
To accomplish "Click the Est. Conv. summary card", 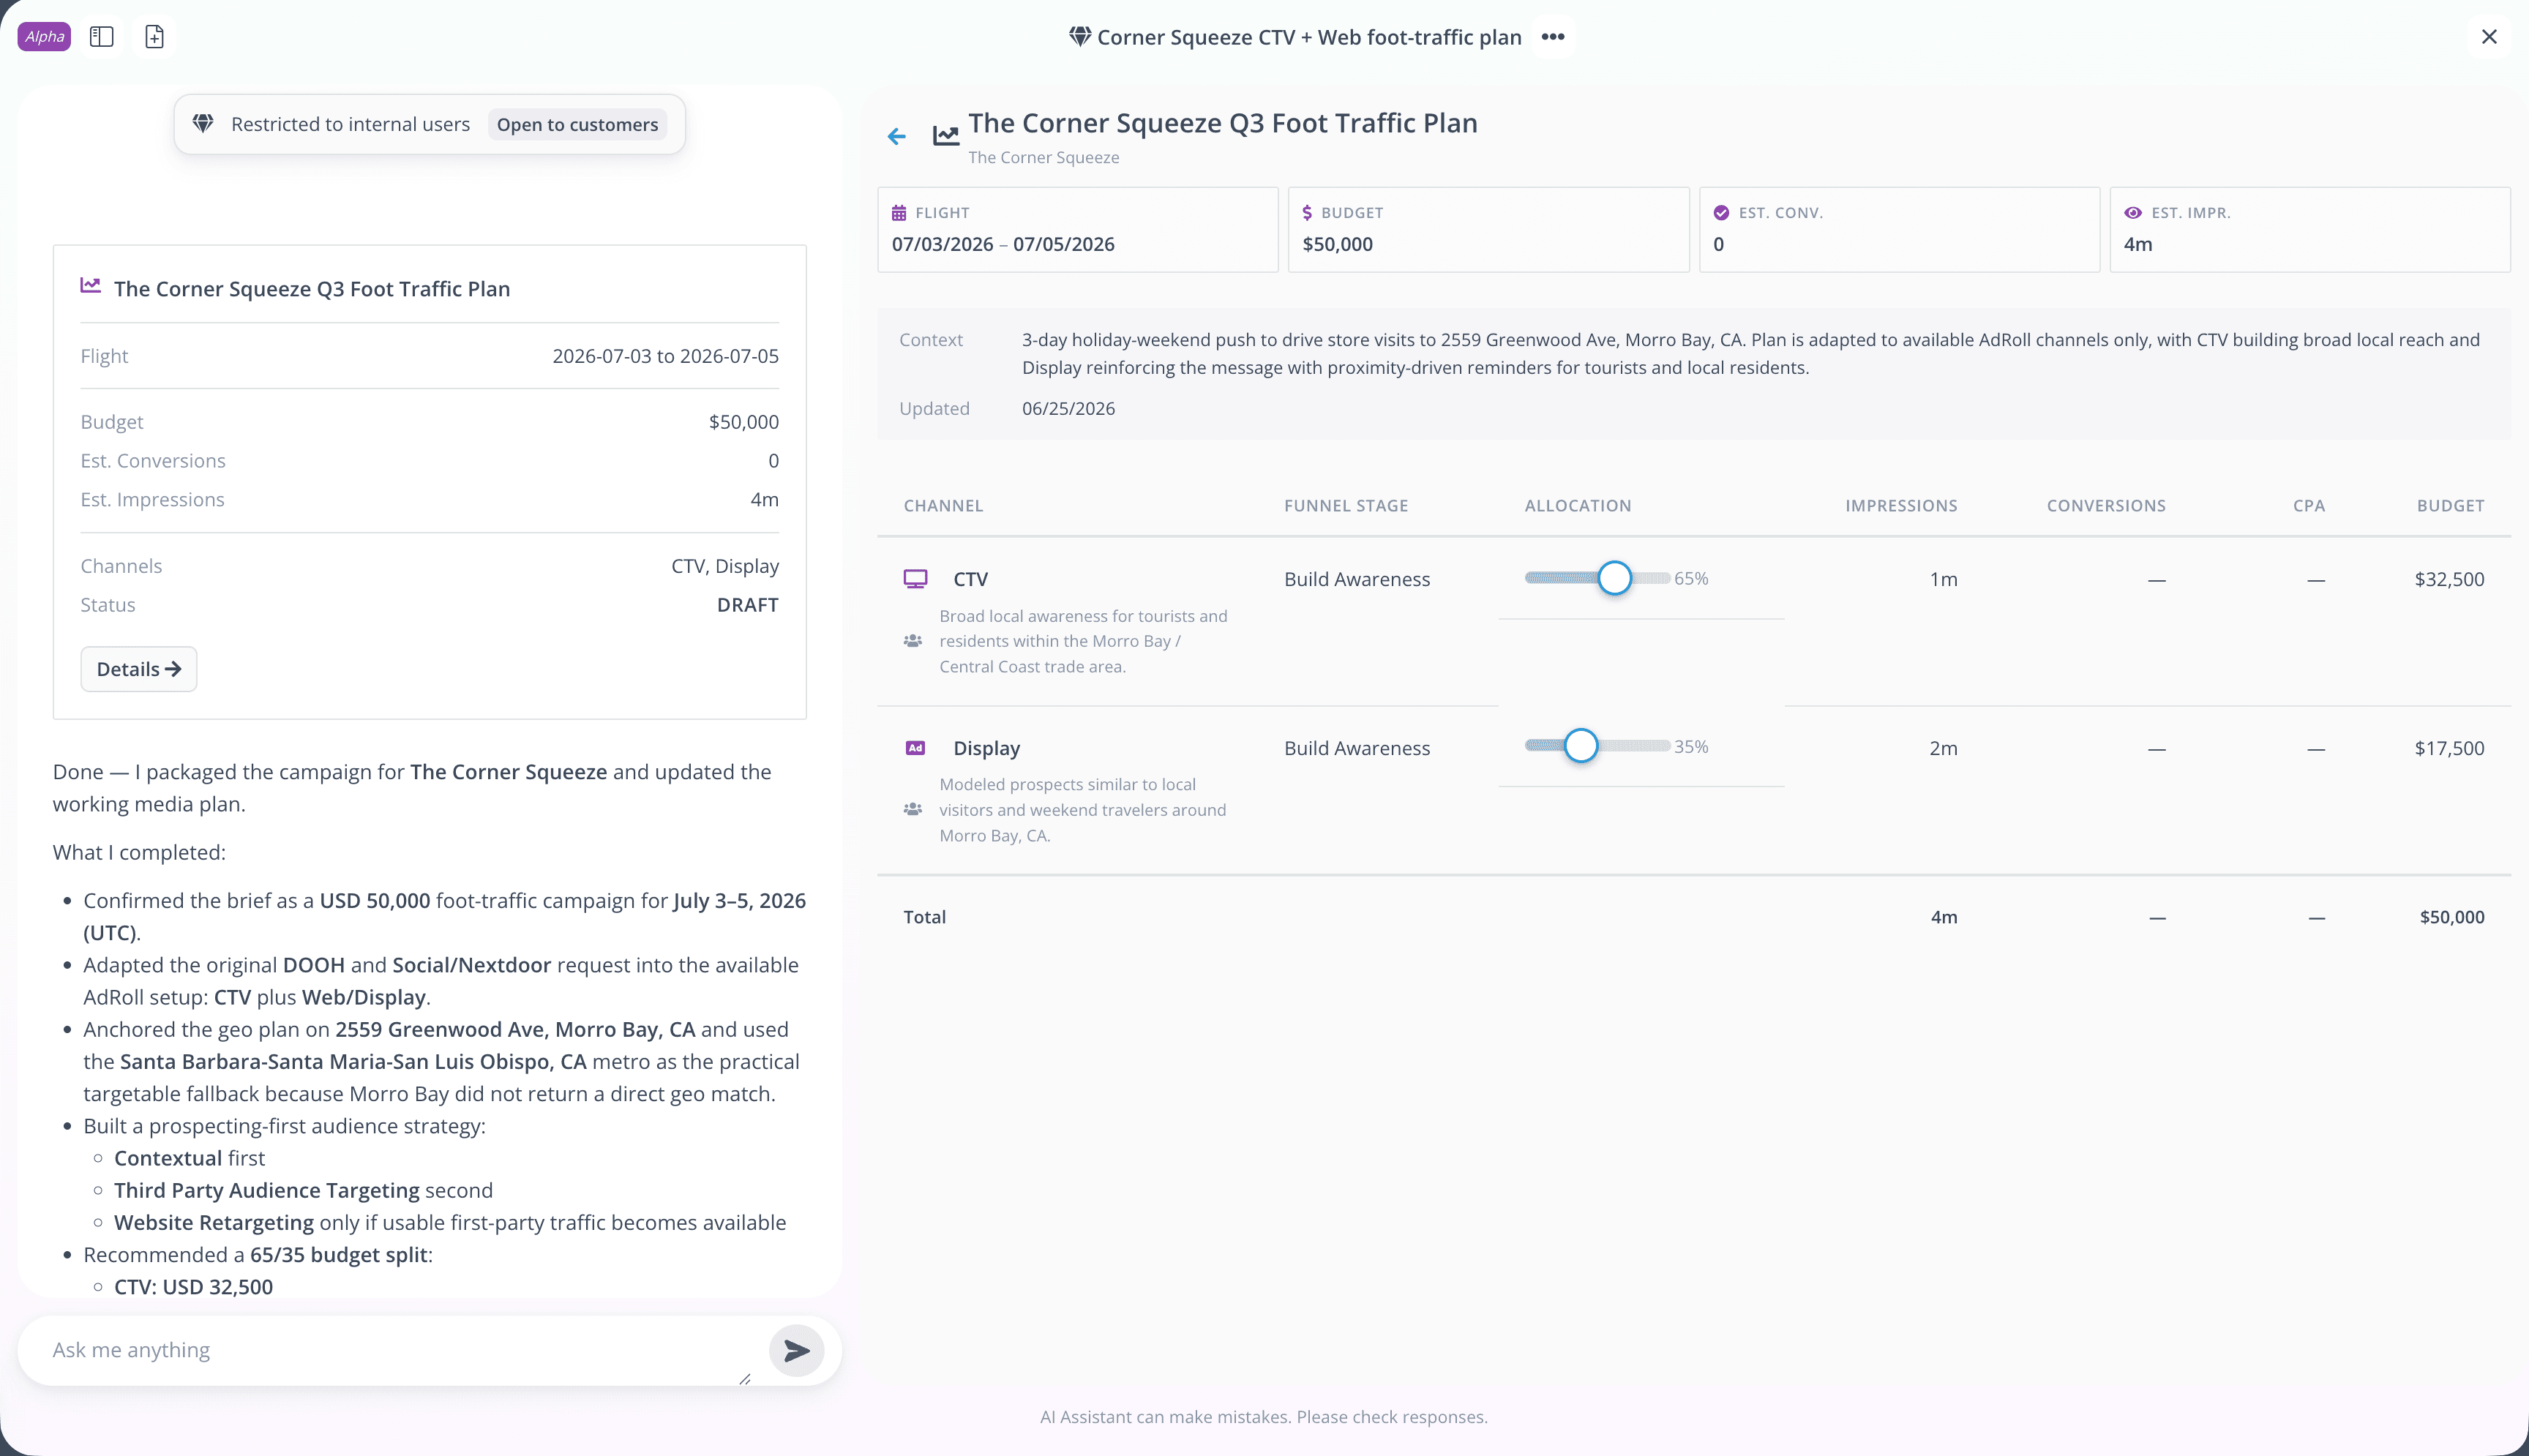I will click(x=1900, y=229).
